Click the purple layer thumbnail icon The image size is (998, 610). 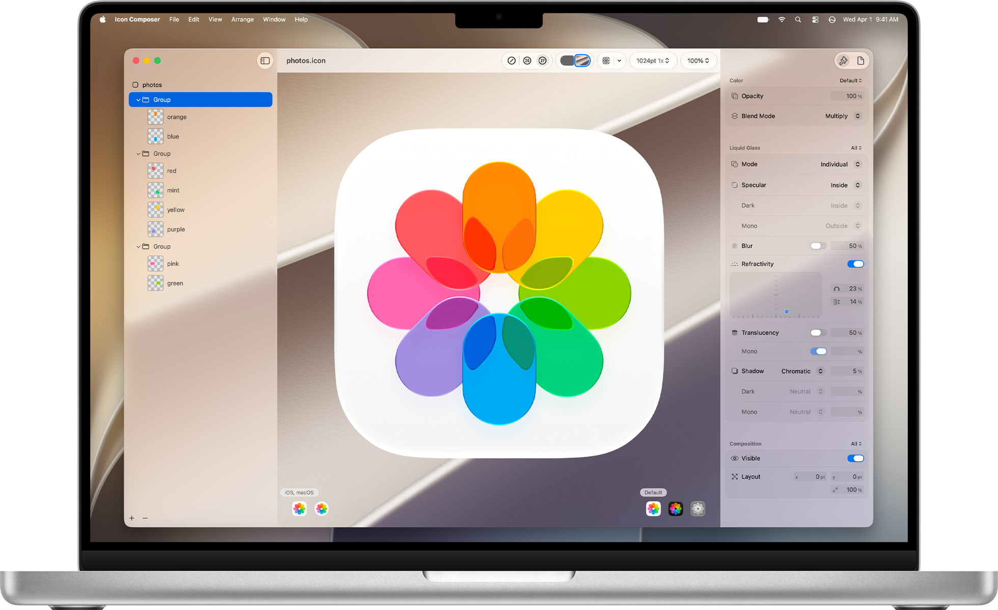[x=155, y=229]
